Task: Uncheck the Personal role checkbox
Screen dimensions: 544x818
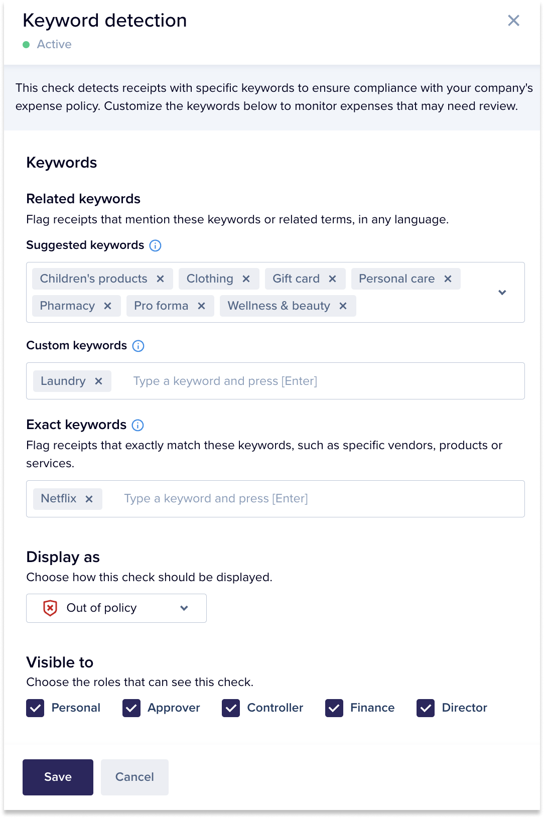Action: point(35,708)
